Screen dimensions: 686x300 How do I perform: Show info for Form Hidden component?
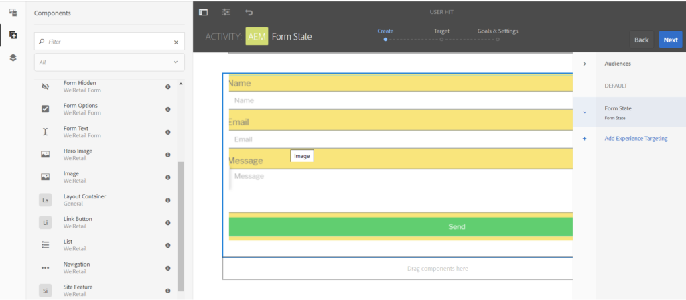(168, 86)
